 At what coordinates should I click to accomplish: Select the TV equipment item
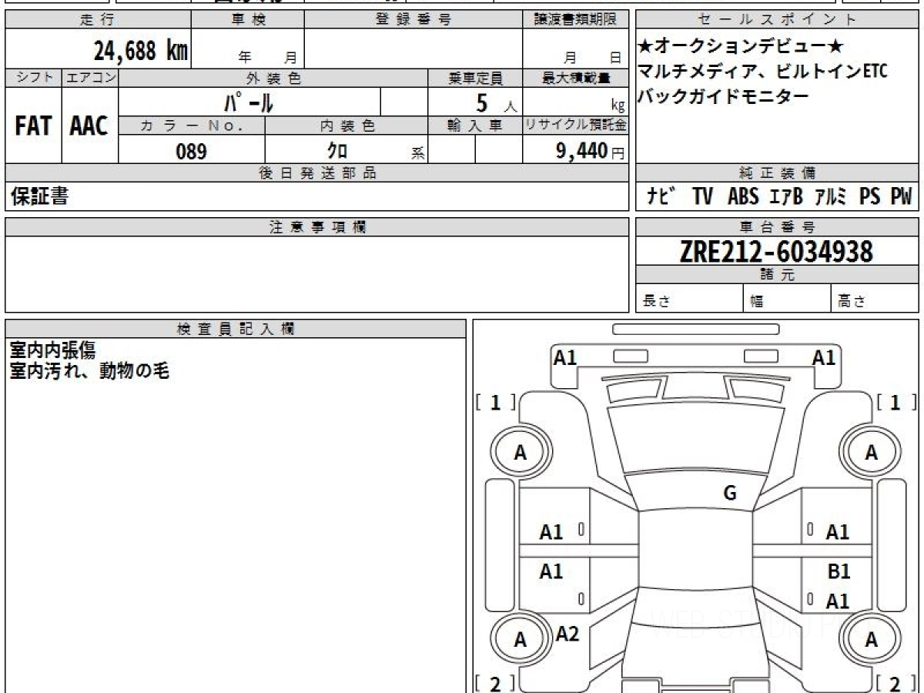click(702, 197)
